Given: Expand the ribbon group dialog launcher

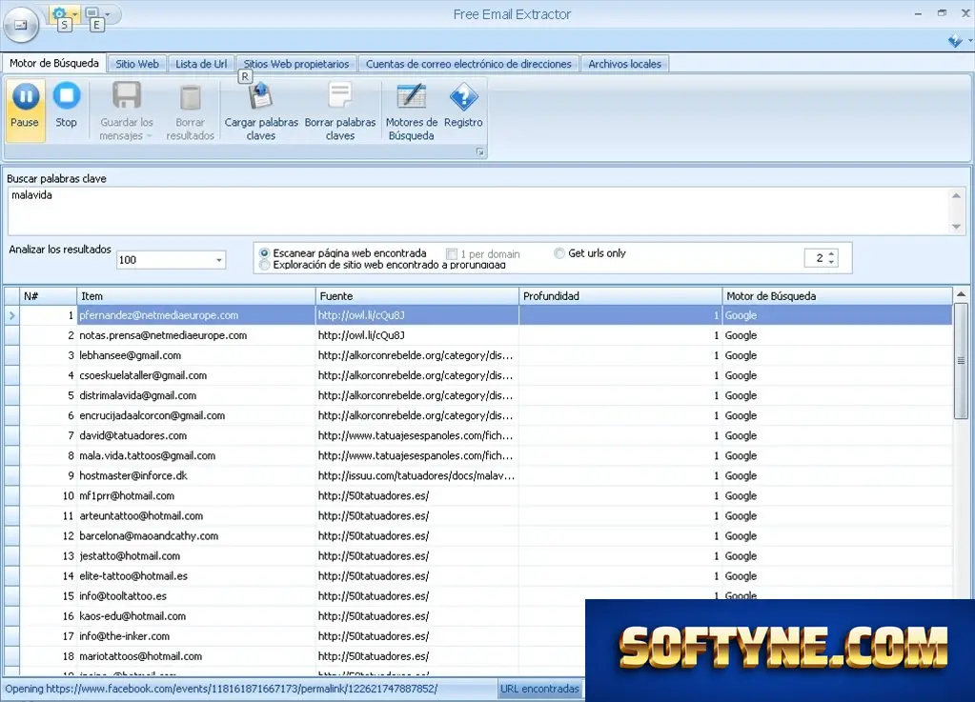Looking at the screenshot, I should 480,151.
